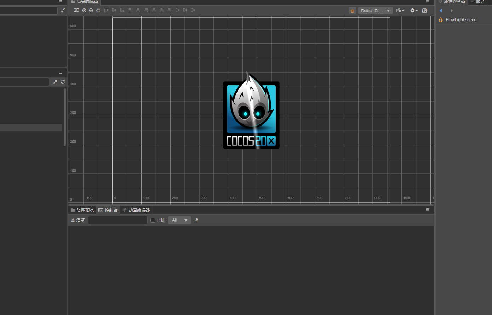Click the reset rotation arrow icon

98,10
